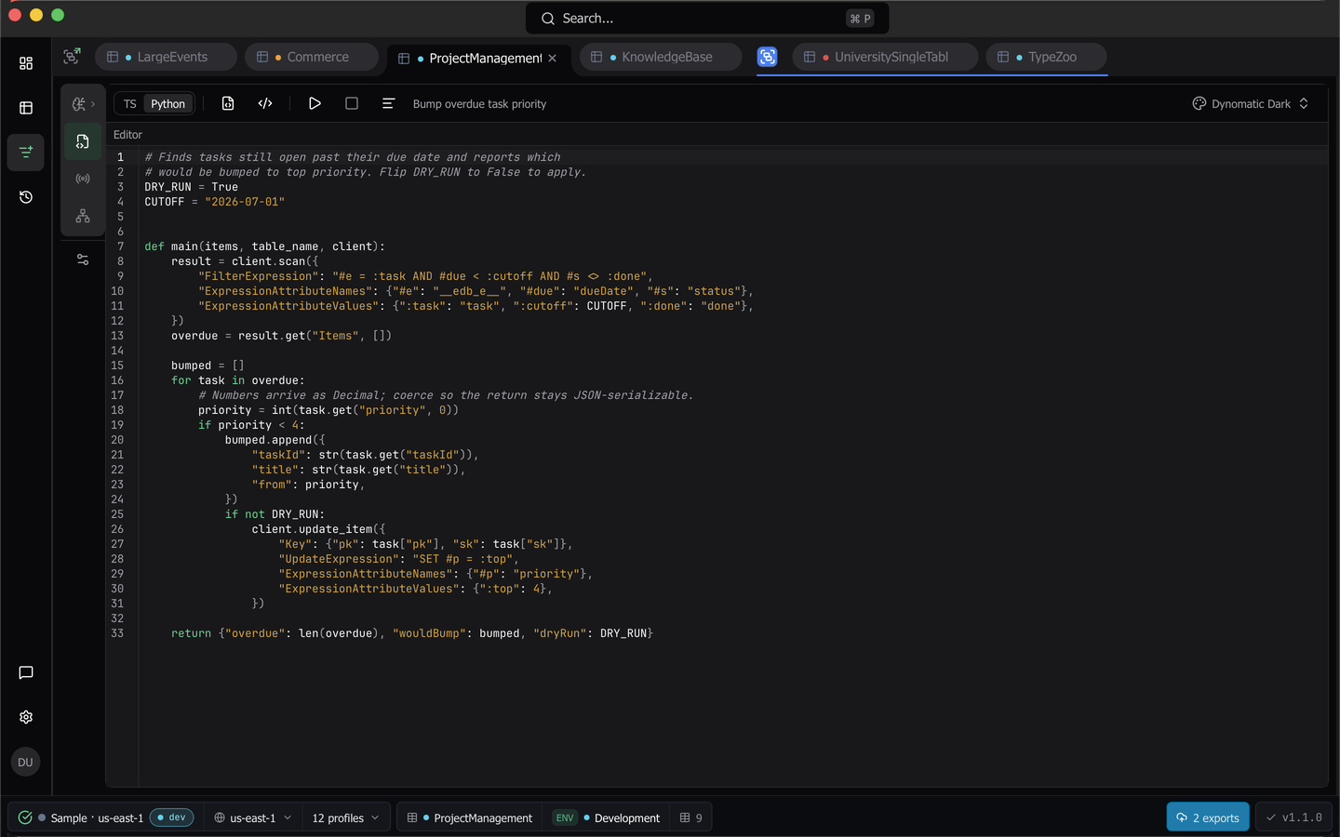
Task: Open the chat feedback icon in sidebar
Action: coord(26,672)
